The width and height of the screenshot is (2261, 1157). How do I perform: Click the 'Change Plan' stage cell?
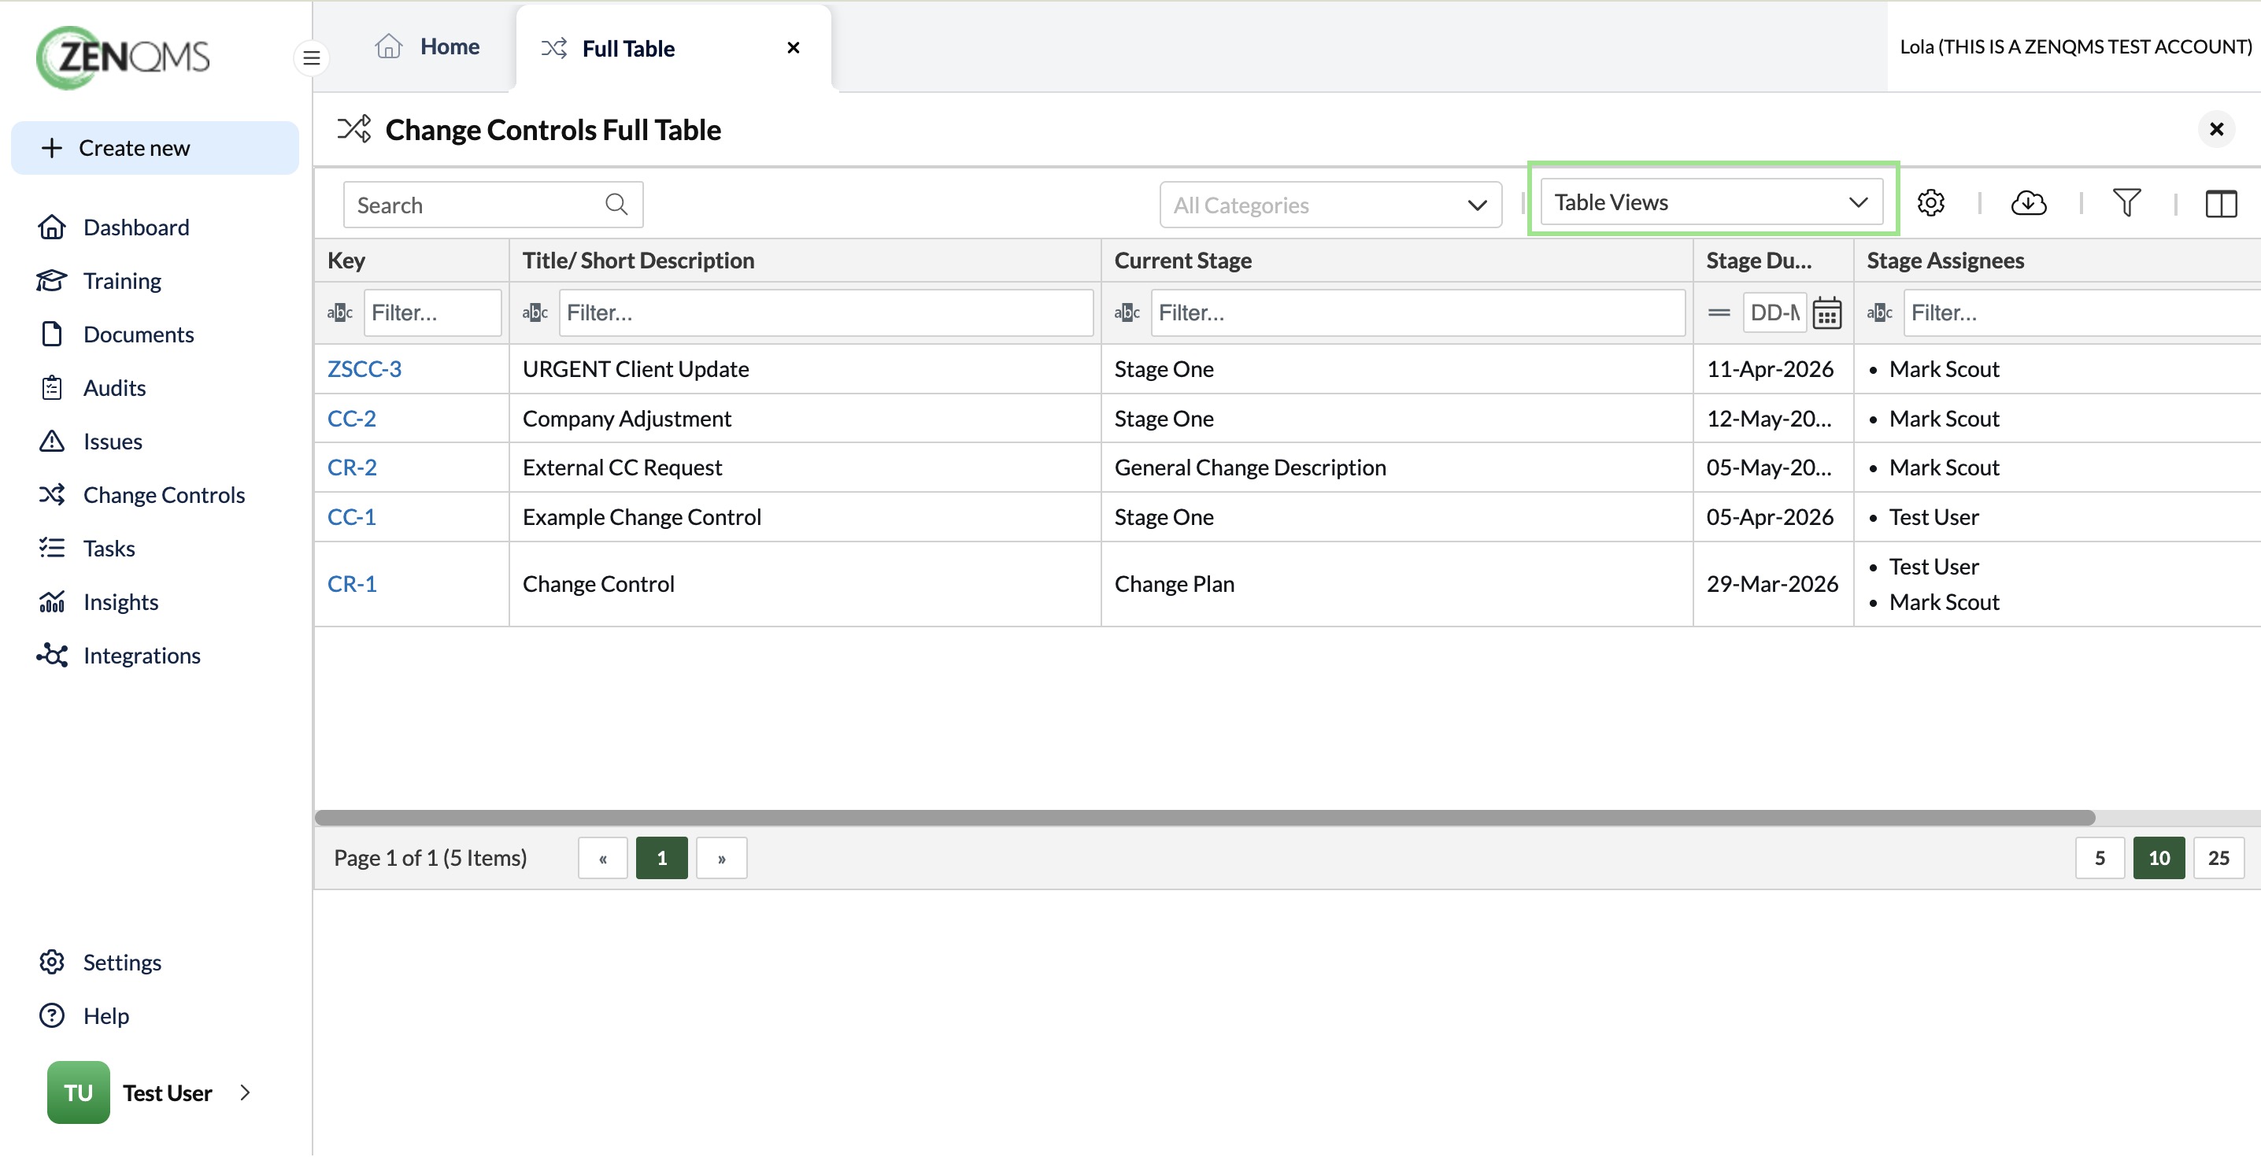[1397, 584]
